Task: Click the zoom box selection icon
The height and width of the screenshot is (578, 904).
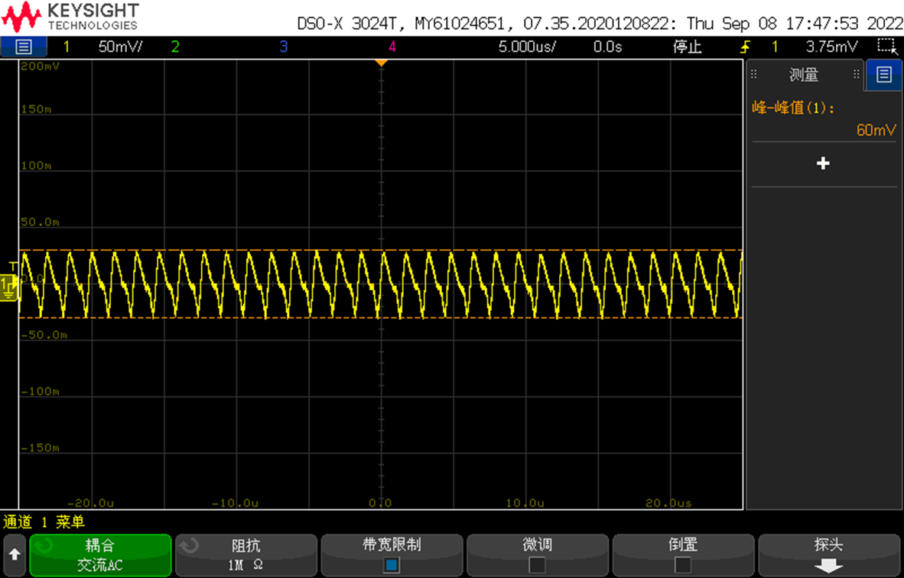Action: point(886,47)
